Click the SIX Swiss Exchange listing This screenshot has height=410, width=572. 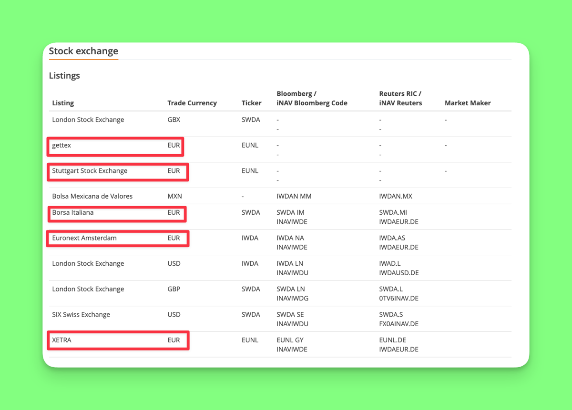[x=81, y=315]
